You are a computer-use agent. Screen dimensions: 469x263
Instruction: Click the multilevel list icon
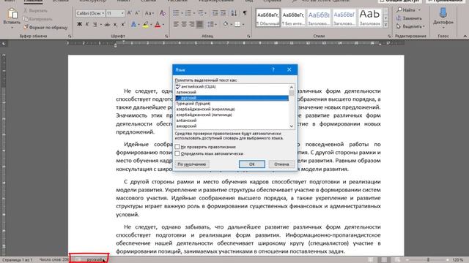click(x=200, y=13)
